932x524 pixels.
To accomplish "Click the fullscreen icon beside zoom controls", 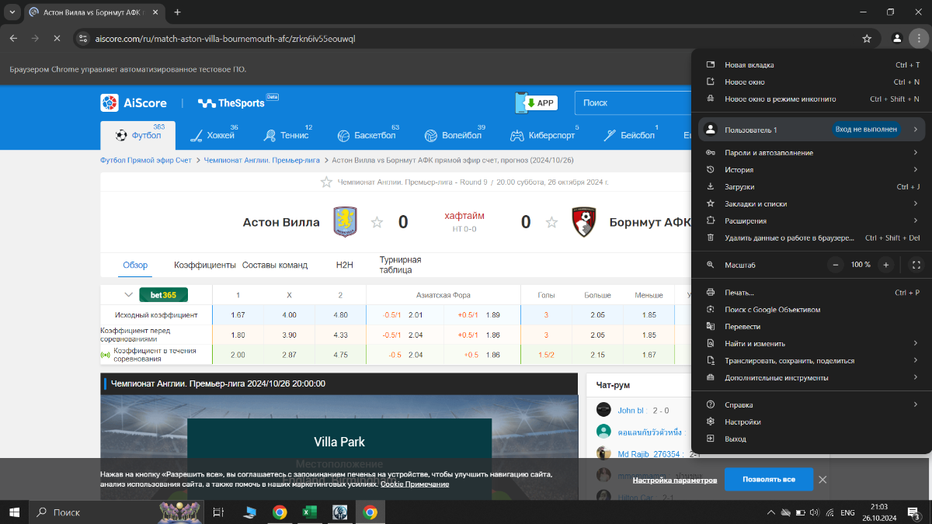I will 916,265.
